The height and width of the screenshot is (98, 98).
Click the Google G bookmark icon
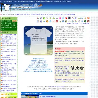(x=38, y=21)
